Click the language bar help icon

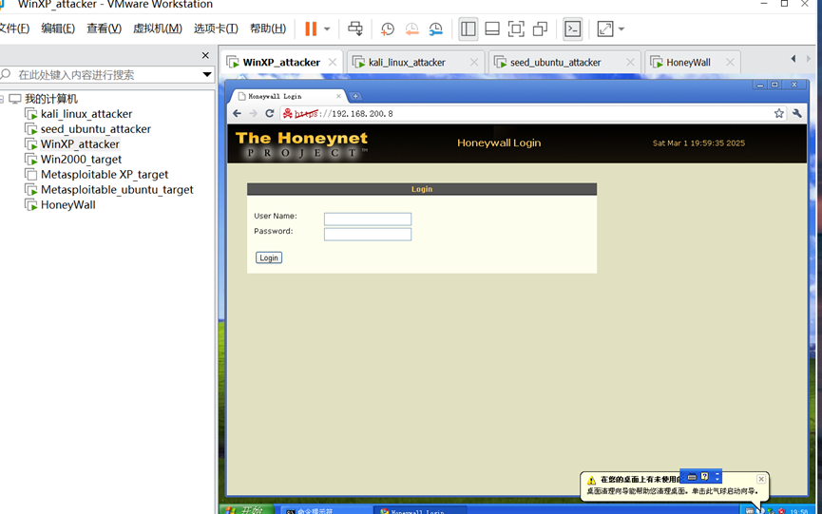click(x=704, y=476)
